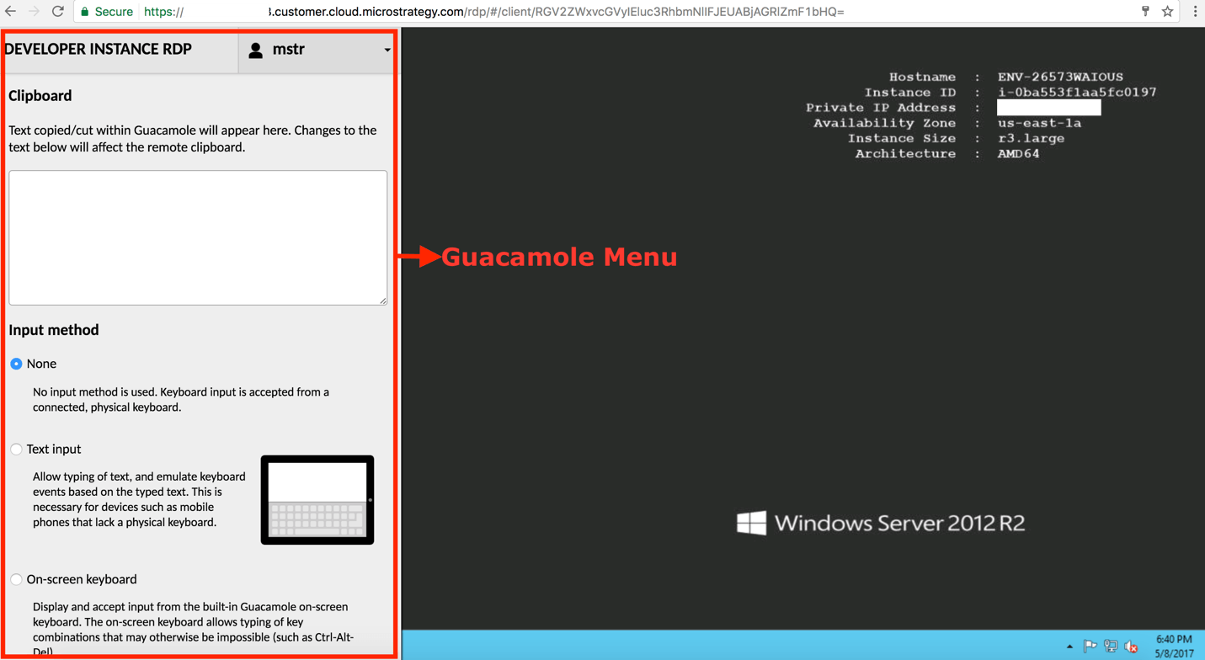Enable the On-screen keyboard option
1205x660 pixels.
pyautogui.click(x=16, y=579)
